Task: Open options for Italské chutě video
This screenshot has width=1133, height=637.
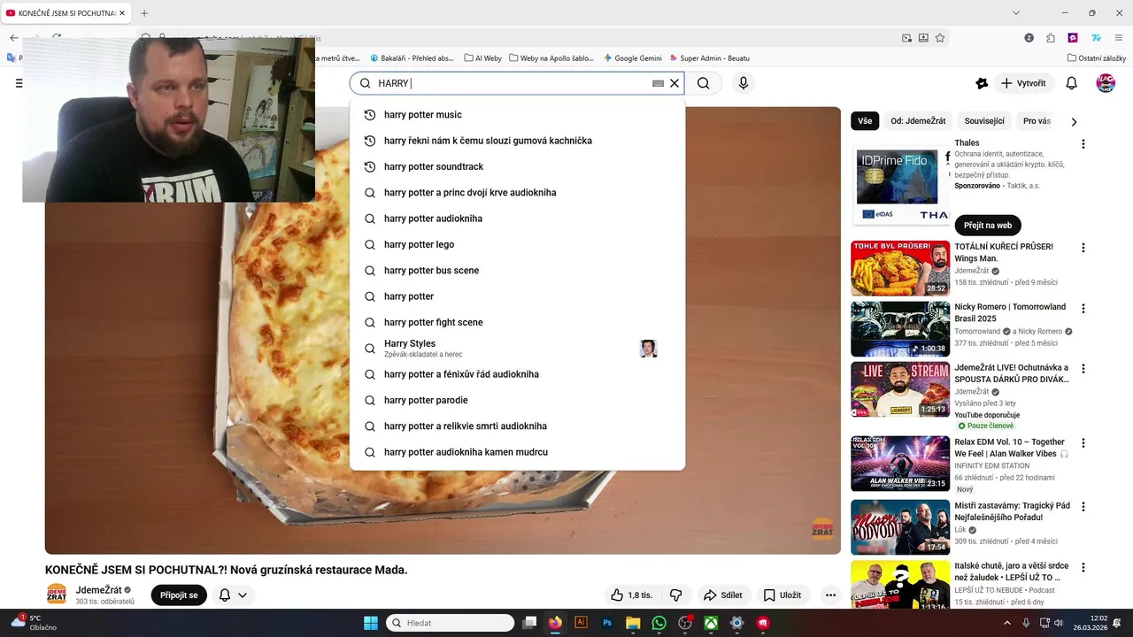Action: pos(1083,568)
